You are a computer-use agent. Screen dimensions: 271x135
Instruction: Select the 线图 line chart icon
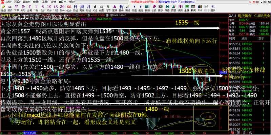(x=101, y=8)
